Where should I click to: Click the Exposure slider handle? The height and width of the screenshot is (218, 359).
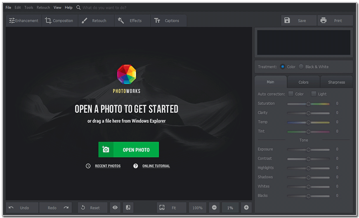(x=308, y=150)
